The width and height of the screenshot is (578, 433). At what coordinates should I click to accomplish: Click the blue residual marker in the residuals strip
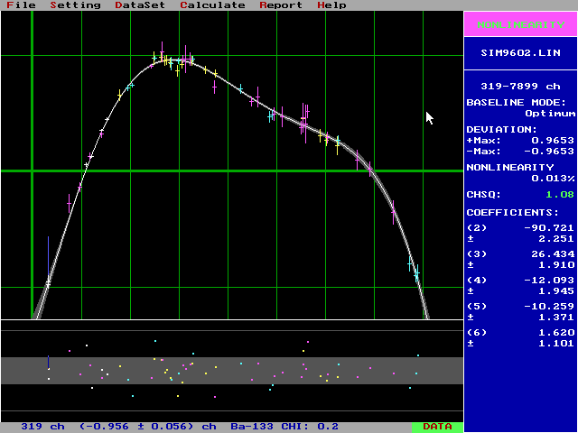(48, 363)
